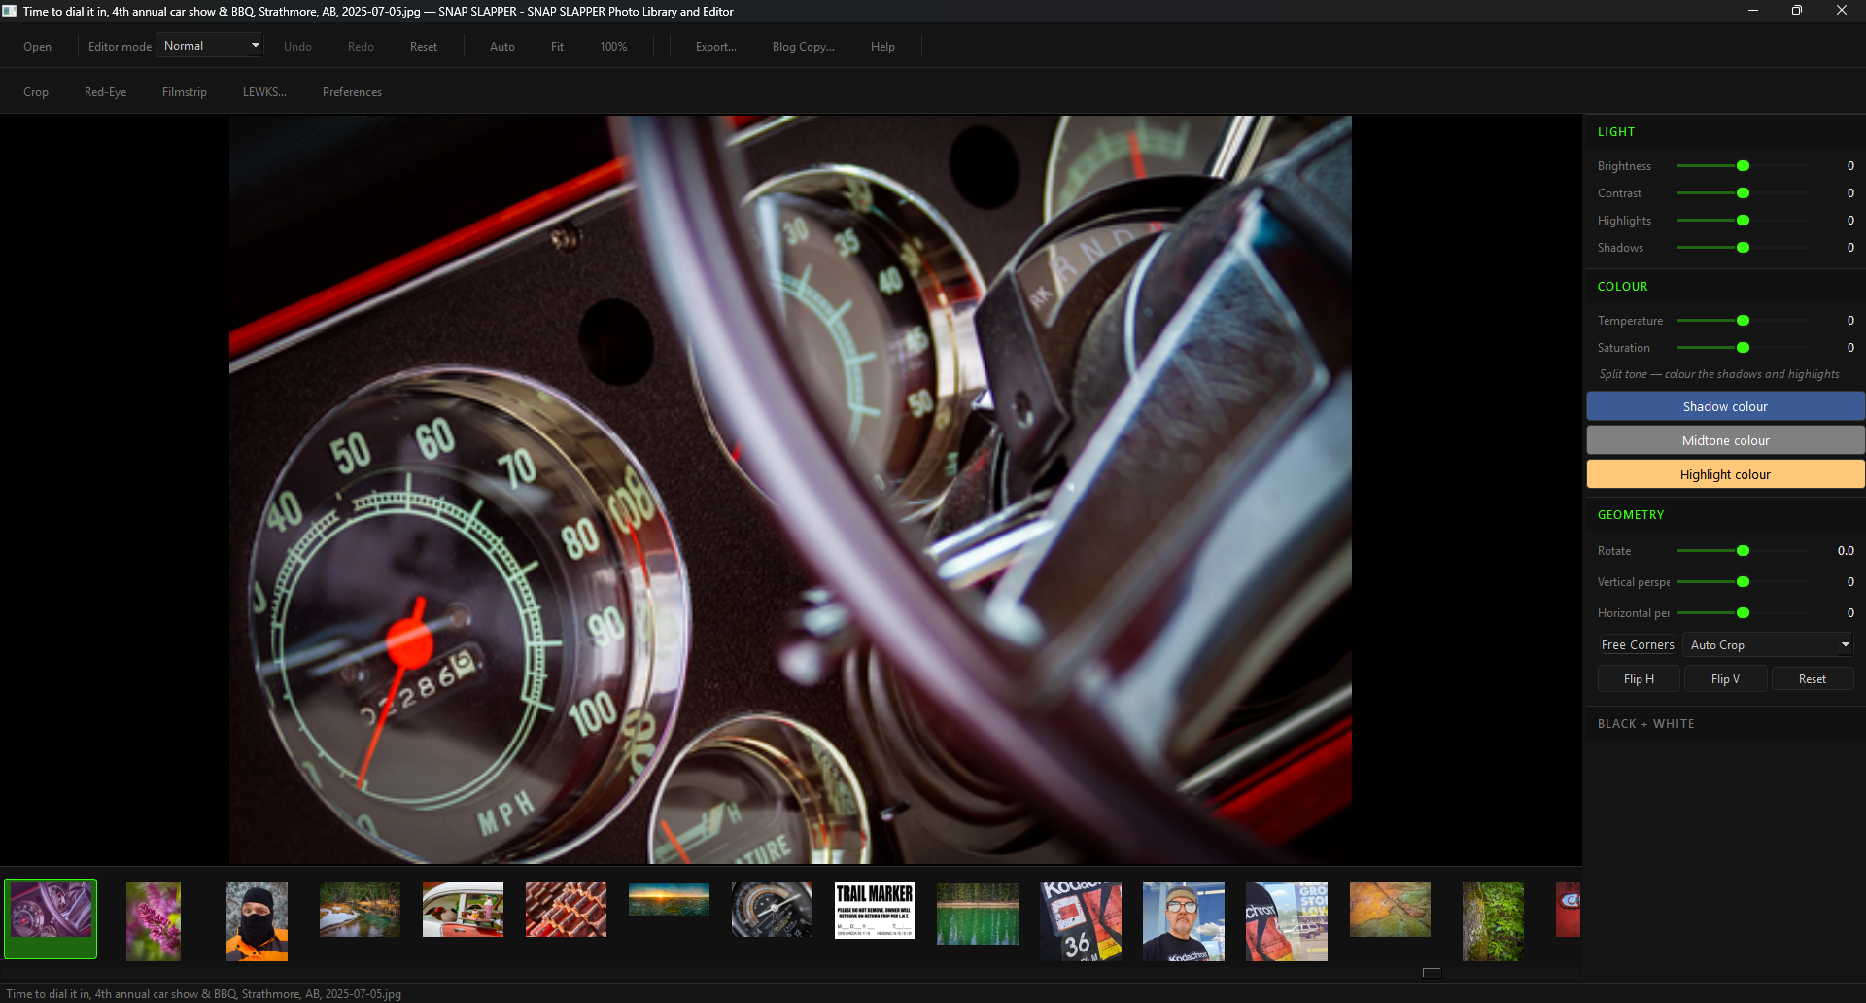This screenshot has width=1866, height=1003.
Task: Select the single gauge dial thumbnail
Action: tap(772, 910)
